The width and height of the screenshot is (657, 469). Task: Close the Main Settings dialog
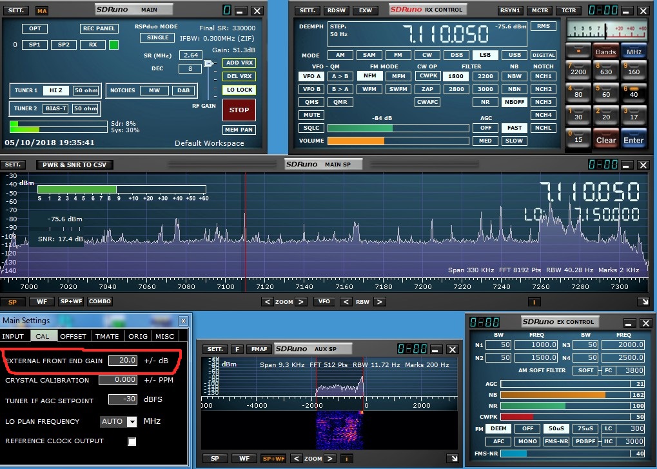tap(183, 321)
